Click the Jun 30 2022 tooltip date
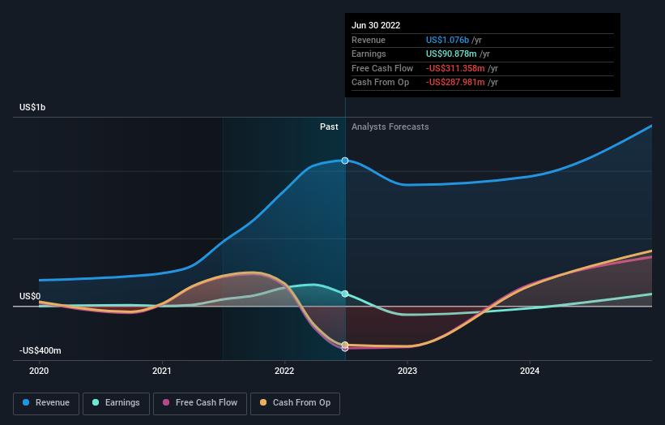 376,25
